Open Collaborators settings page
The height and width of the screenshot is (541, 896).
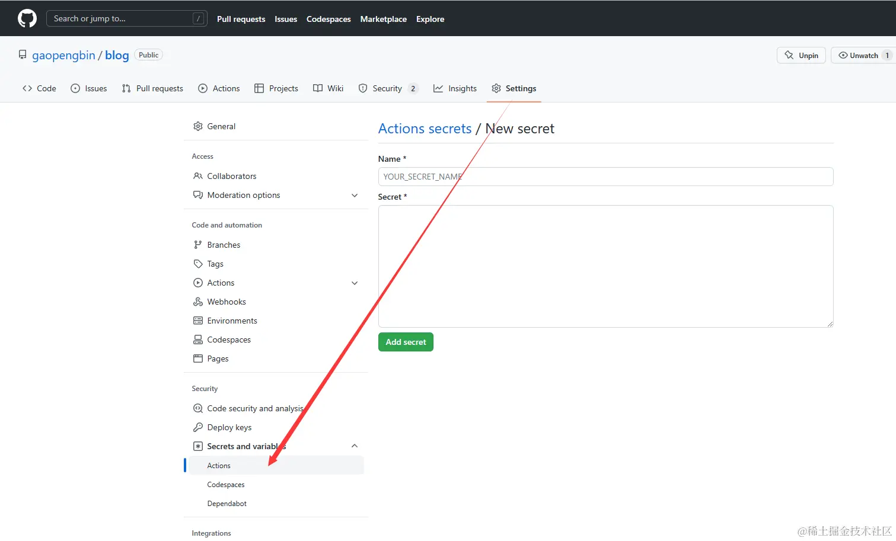pyautogui.click(x=276, y=176)
